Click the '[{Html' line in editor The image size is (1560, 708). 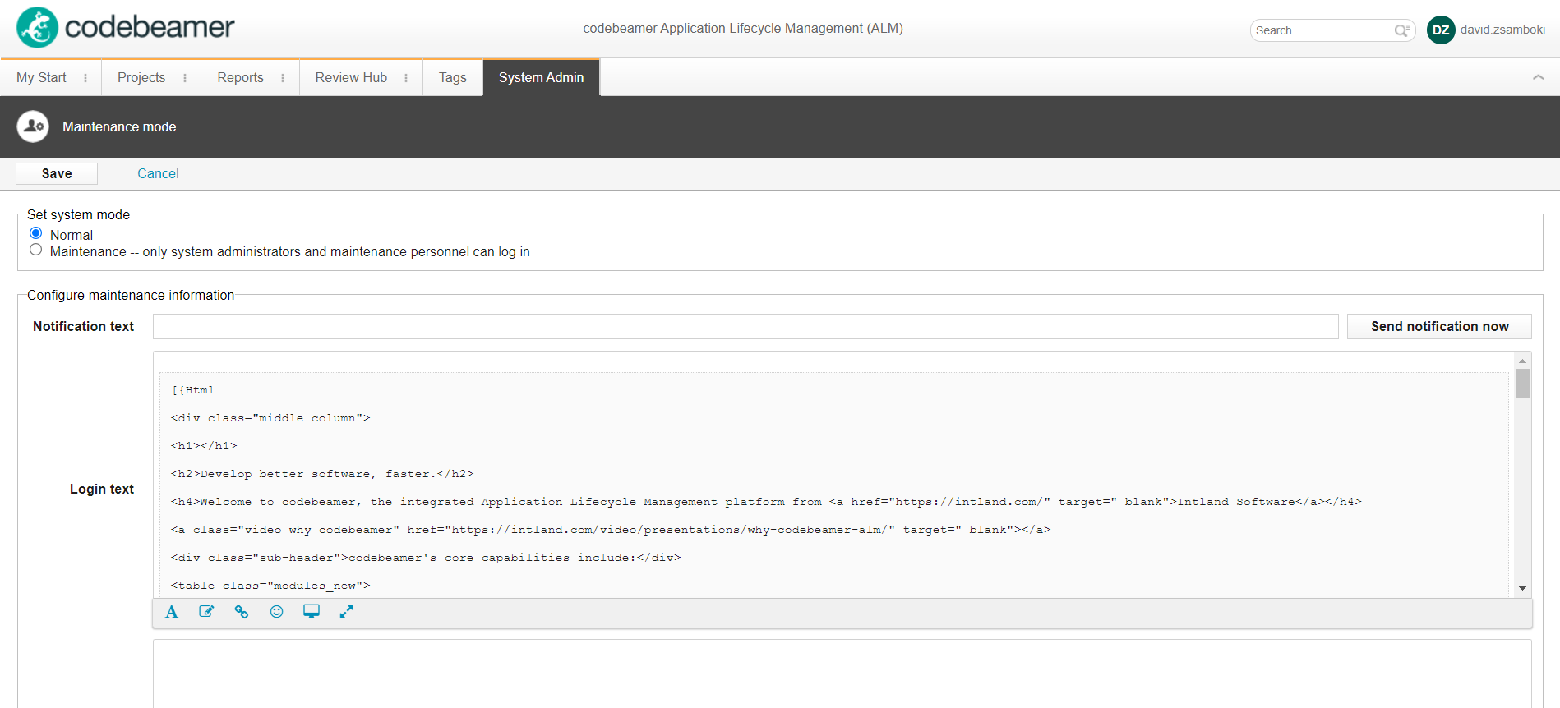(193, 390)
